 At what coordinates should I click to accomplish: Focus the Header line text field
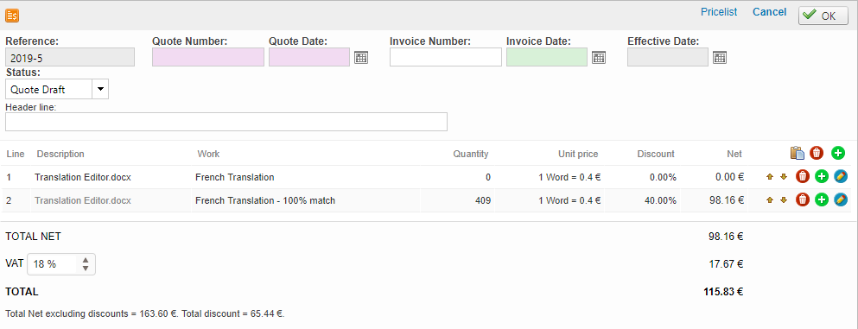click(226, 122)
